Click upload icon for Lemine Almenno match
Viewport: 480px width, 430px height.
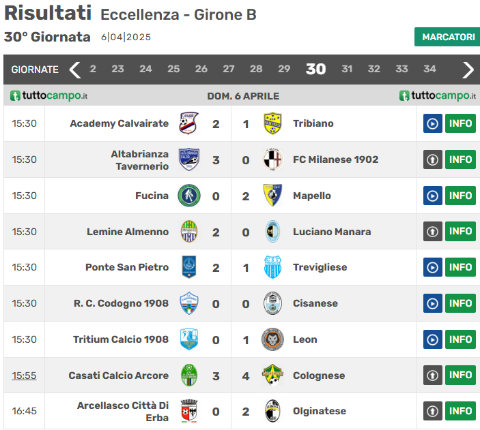click(x=433, y=232)
